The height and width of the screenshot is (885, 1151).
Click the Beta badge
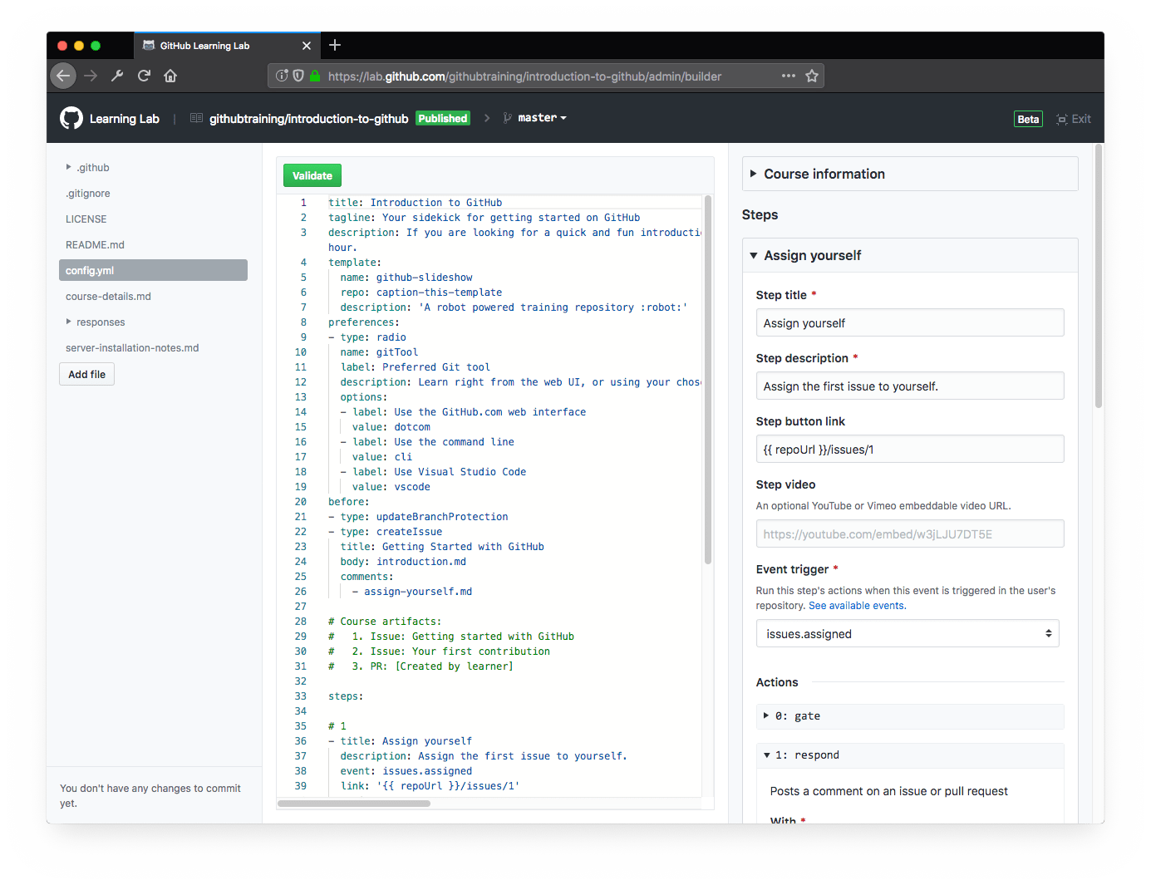coord(1028,119)
